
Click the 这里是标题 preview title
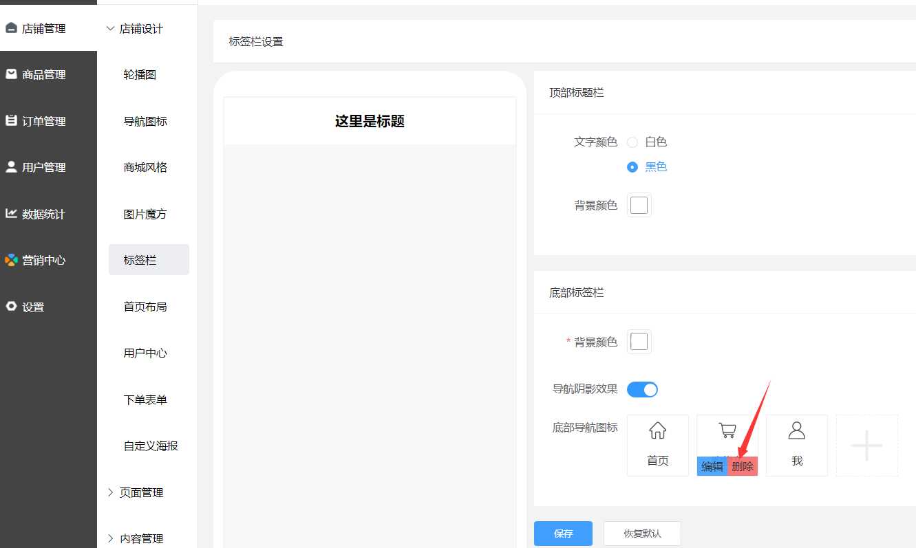pos(370,122)
